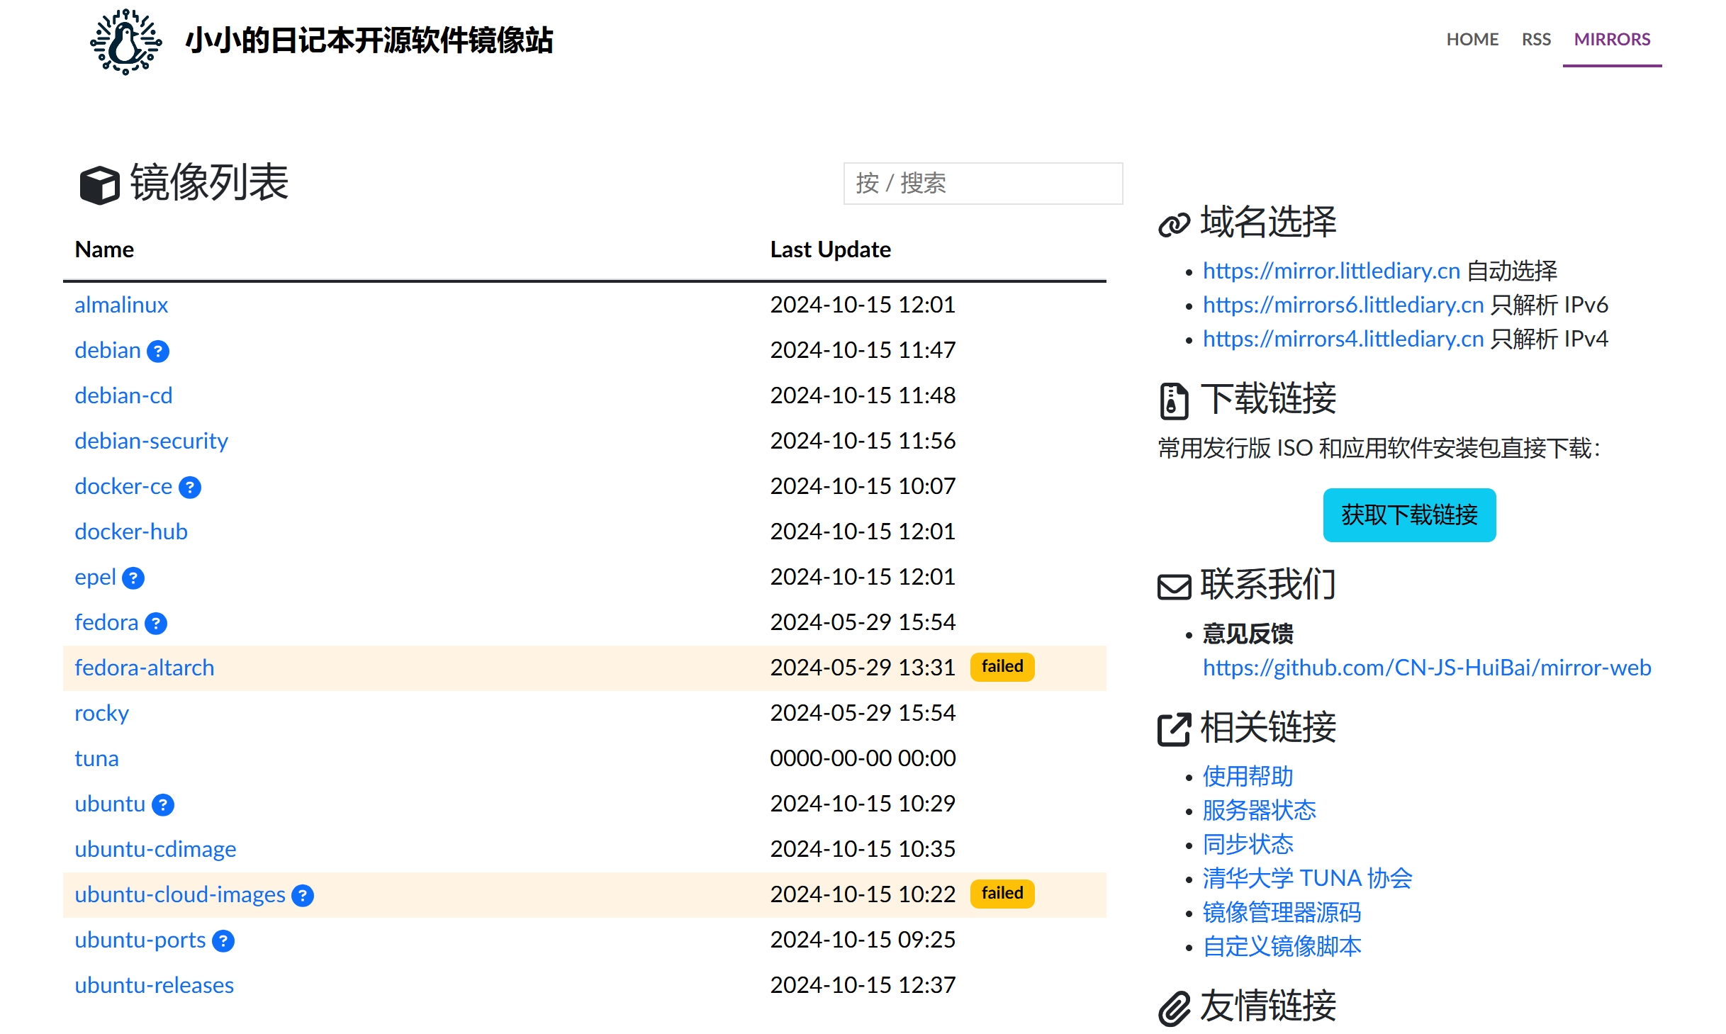
Task: Go to the HOME nav item
Action: click(x=1472, y=39)
